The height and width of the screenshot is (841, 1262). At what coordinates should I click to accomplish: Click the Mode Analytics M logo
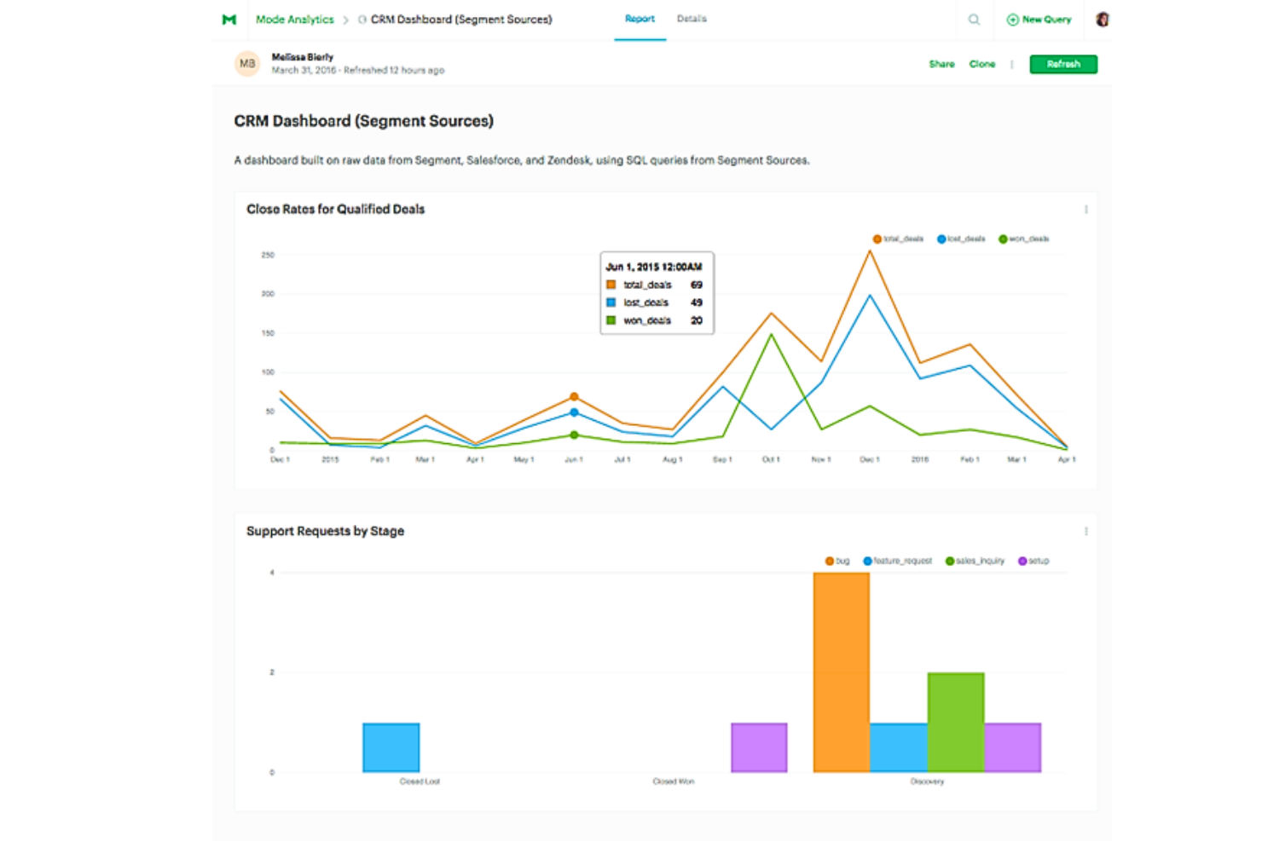[x=228, y=19]
